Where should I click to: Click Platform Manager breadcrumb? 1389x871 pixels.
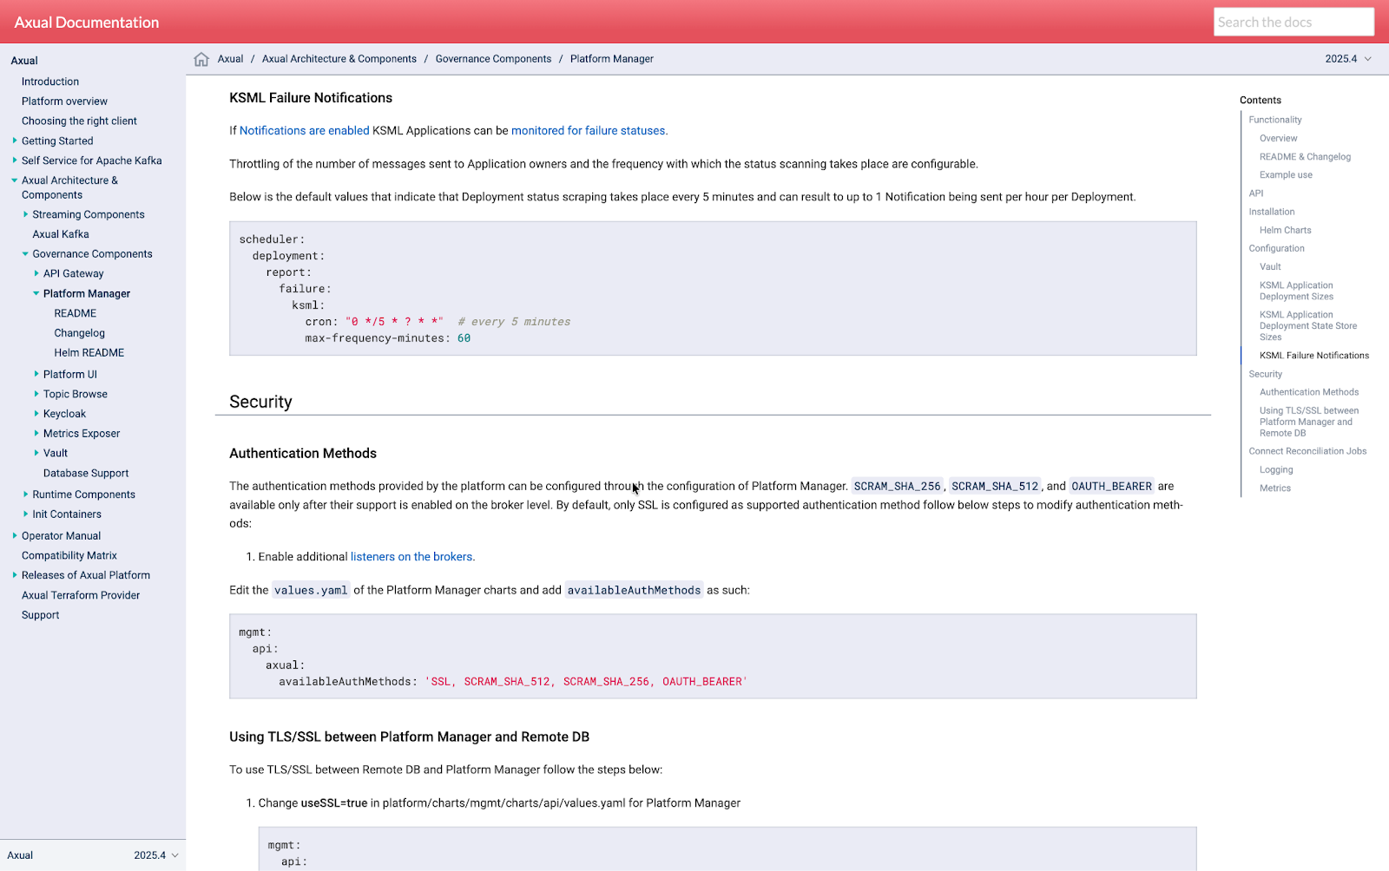612,59
